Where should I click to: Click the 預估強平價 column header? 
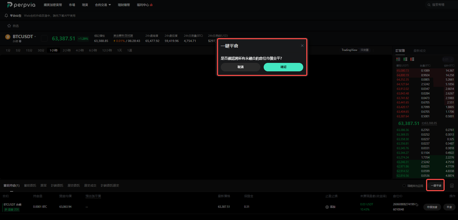click(x=93, y=196)
